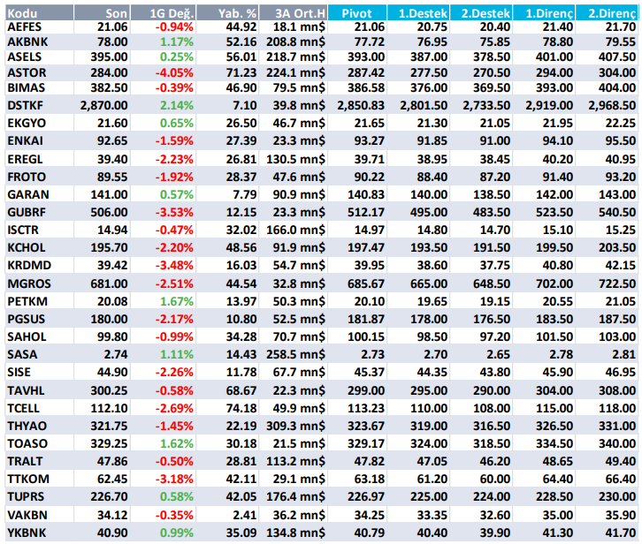642x544 pixels.
Task: Select the GARAN ticker cell
Action: (x=39, y=194)
